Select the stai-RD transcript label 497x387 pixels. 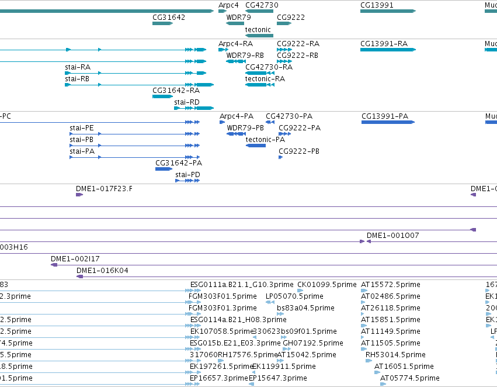pos(187,102)
